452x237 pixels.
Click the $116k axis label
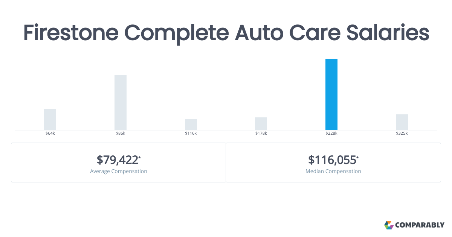pyautogui.click(x=191, y=134)
